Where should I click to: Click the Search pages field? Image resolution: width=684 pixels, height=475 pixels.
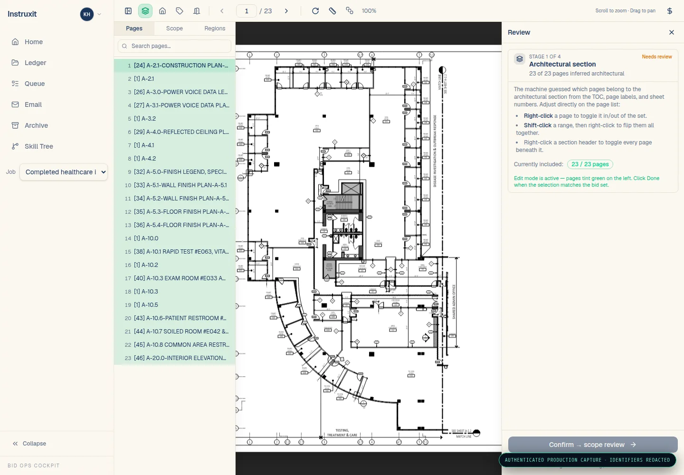174,46
